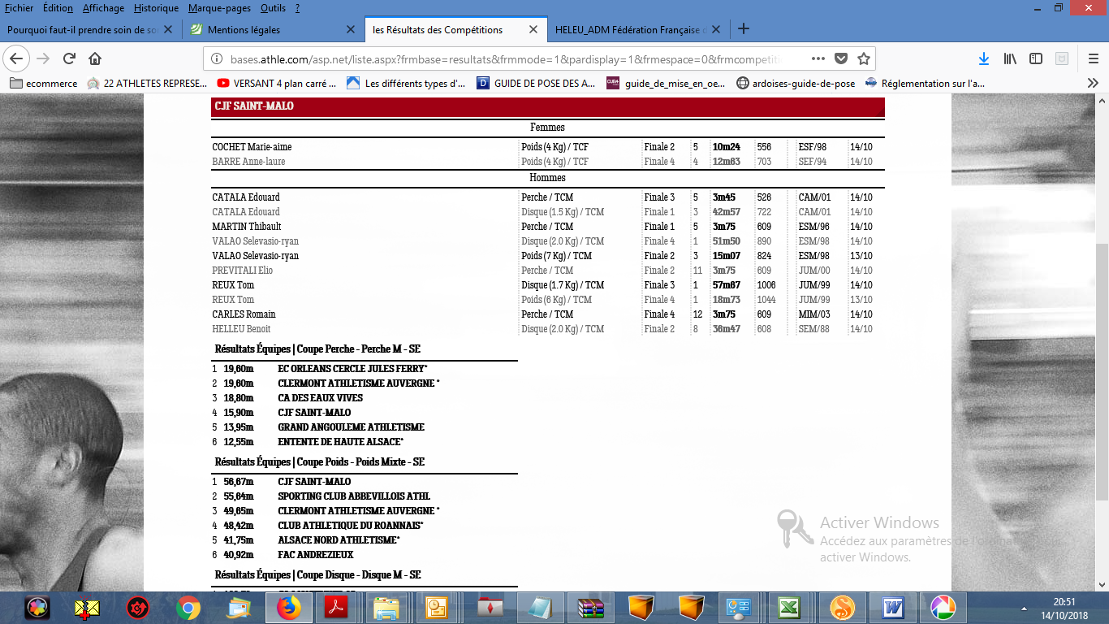This screenshot has height=624, width=1109.
Task: Open Word from the taskbar
Action: click(893, 607)
